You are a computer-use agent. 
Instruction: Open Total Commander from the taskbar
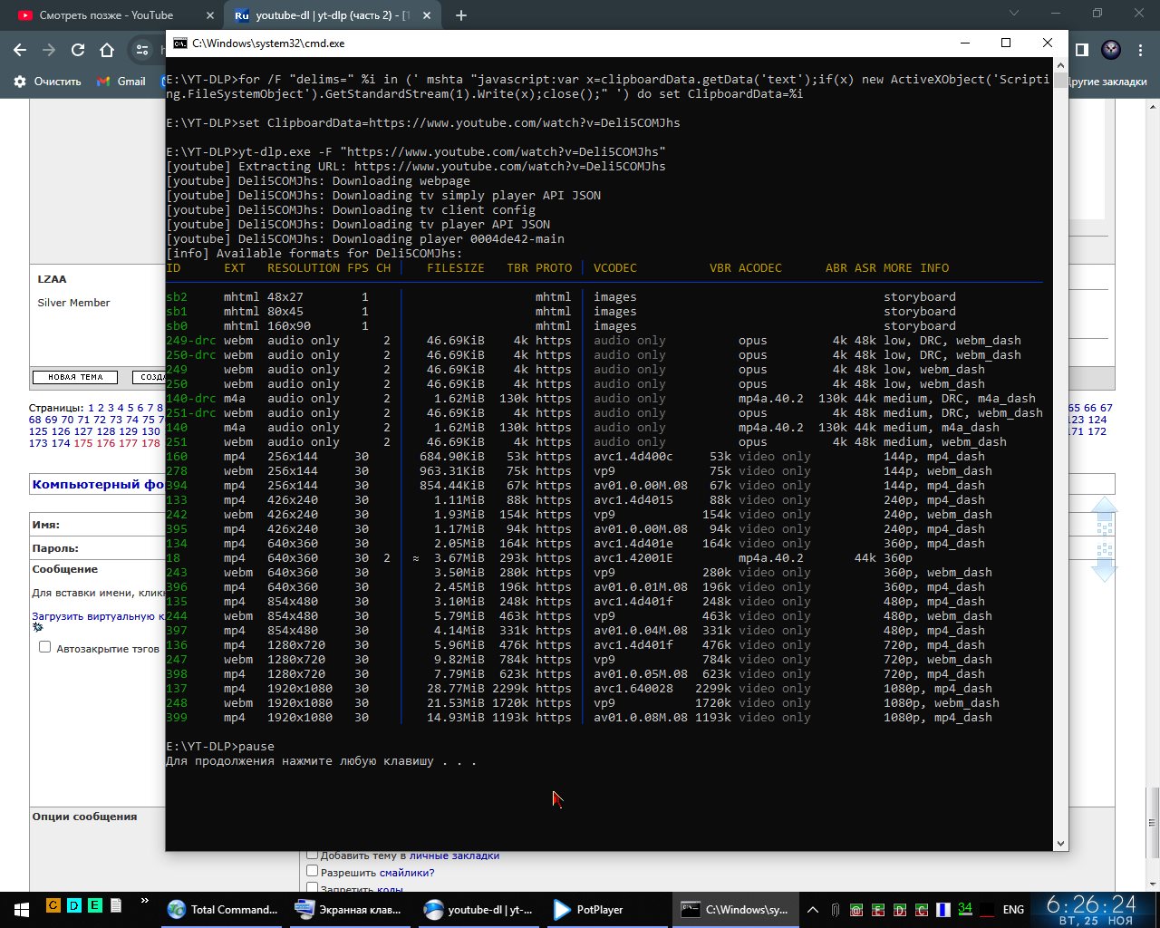point(224,909)
